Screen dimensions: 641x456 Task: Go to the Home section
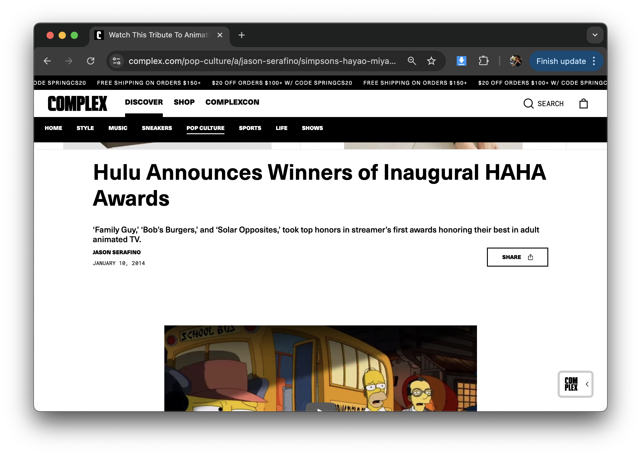point(53,128)
